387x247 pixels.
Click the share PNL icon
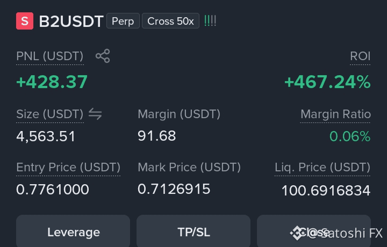coord(103,56)
